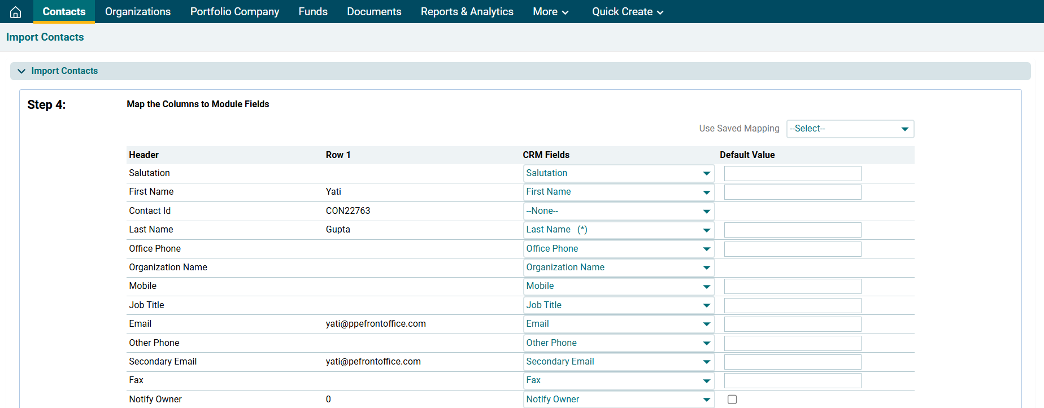
Task: Switch to the Organizations tab
Action: click(x=138, y=12)
